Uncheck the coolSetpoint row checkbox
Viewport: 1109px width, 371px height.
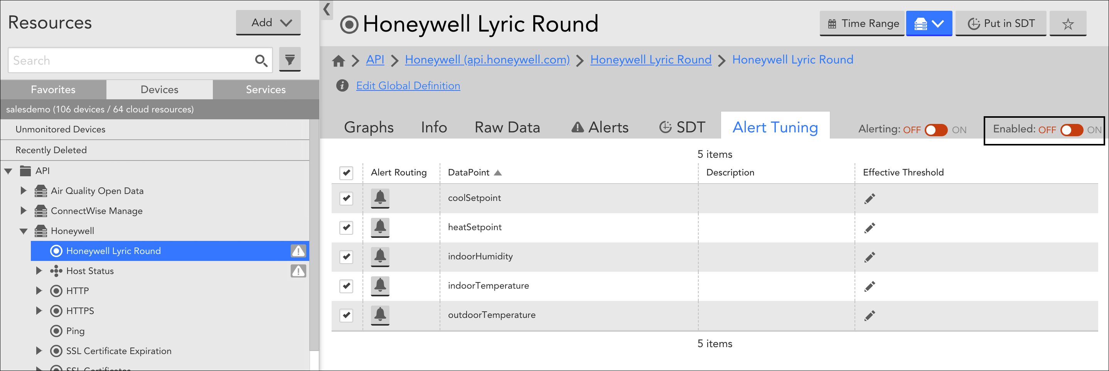tap(346, 198)
